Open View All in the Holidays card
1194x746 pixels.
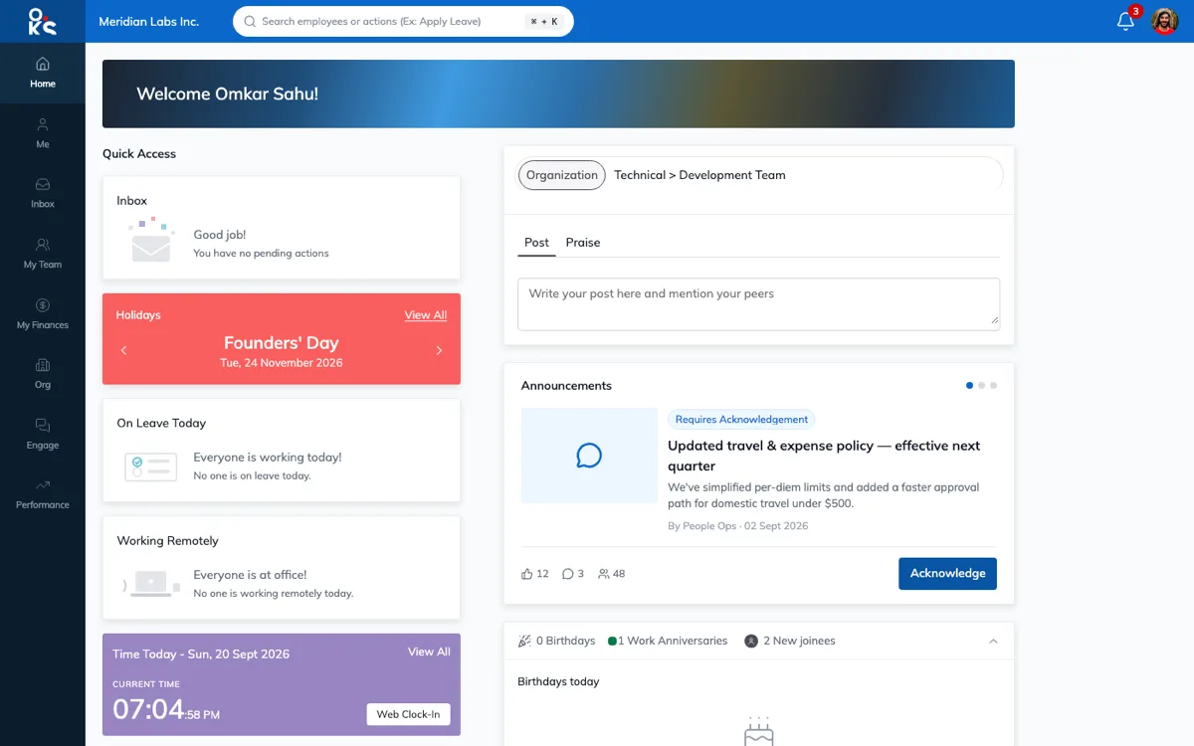tap(426, 315)
